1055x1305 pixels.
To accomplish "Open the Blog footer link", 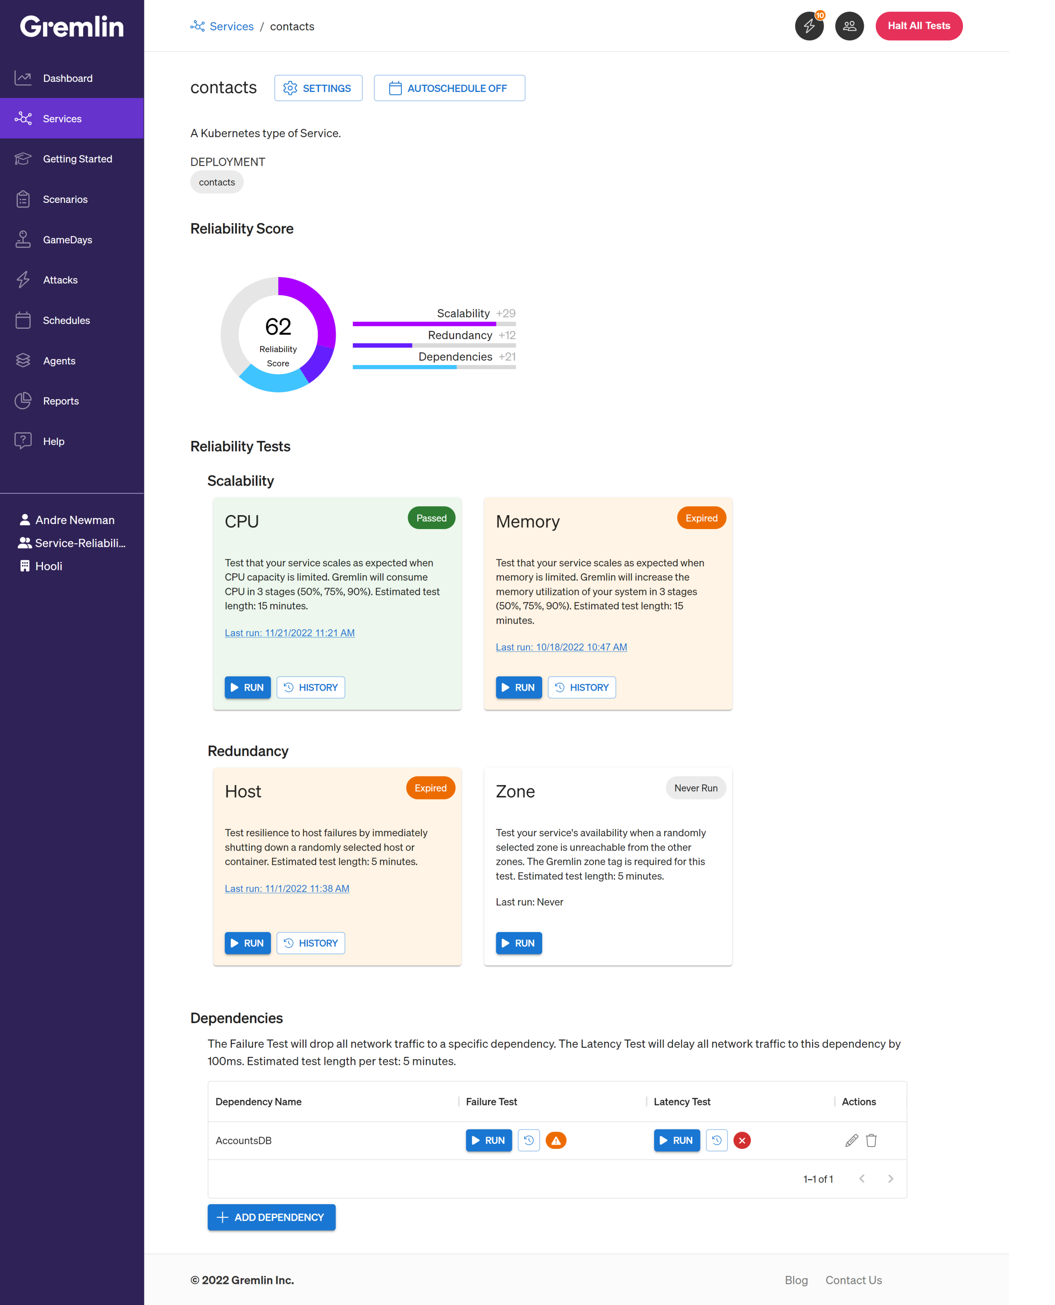I will point(796,1280).
